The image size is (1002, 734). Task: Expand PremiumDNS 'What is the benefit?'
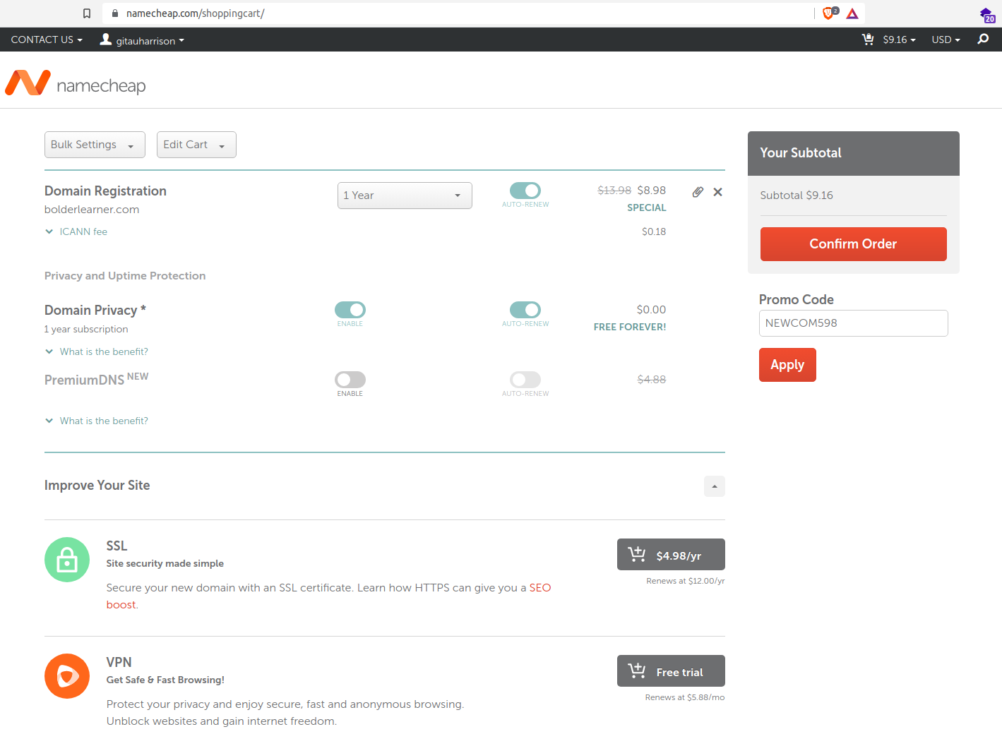pos(97,421)
